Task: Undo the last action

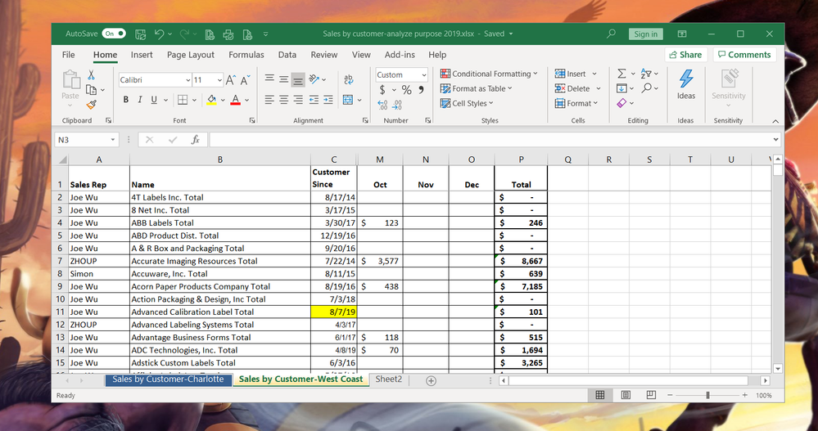Action: coord(160,34)
